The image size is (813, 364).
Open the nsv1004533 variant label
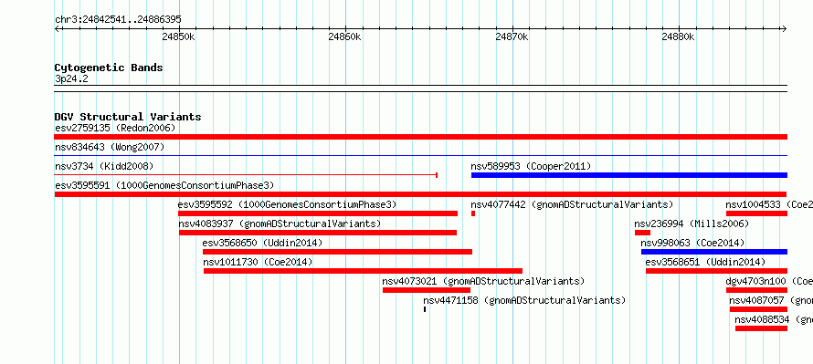coord(769,204)
